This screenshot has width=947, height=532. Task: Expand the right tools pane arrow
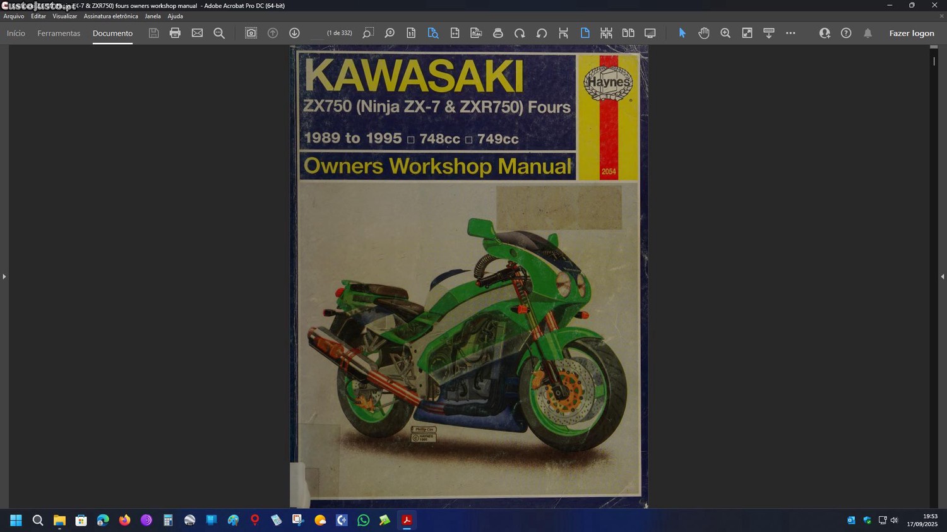tap(942, 276)
